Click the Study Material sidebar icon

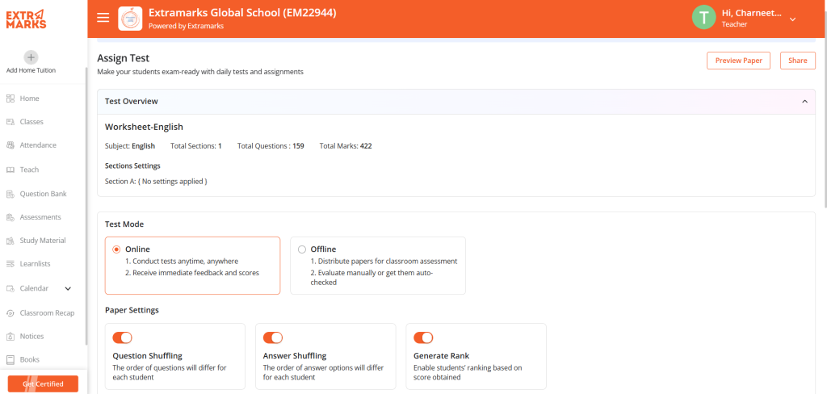point(10,241)
